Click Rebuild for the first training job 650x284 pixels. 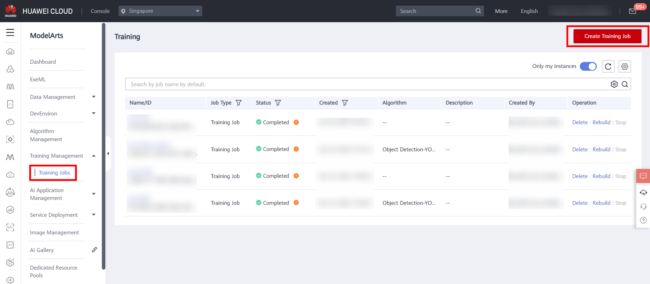[601, 122]
